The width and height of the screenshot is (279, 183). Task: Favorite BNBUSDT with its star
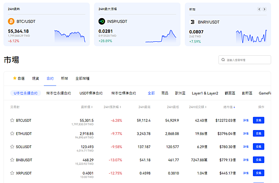tap(12, 160)
